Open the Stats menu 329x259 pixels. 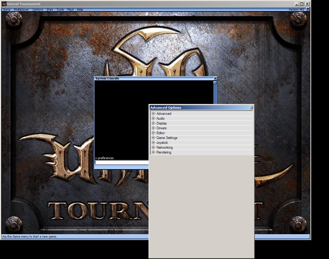click(x=50, y=9)
